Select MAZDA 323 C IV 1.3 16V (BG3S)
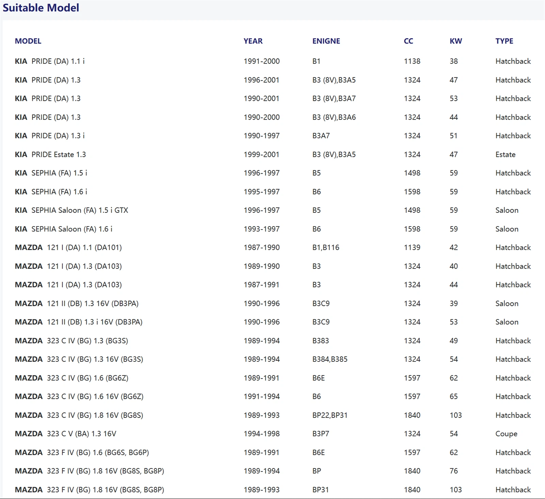 click(79, 359)
